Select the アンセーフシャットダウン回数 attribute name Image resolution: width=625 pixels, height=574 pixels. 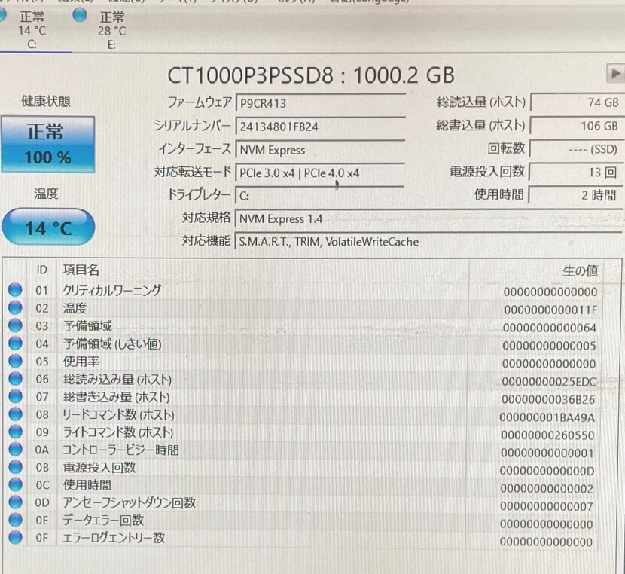(130, 502)
